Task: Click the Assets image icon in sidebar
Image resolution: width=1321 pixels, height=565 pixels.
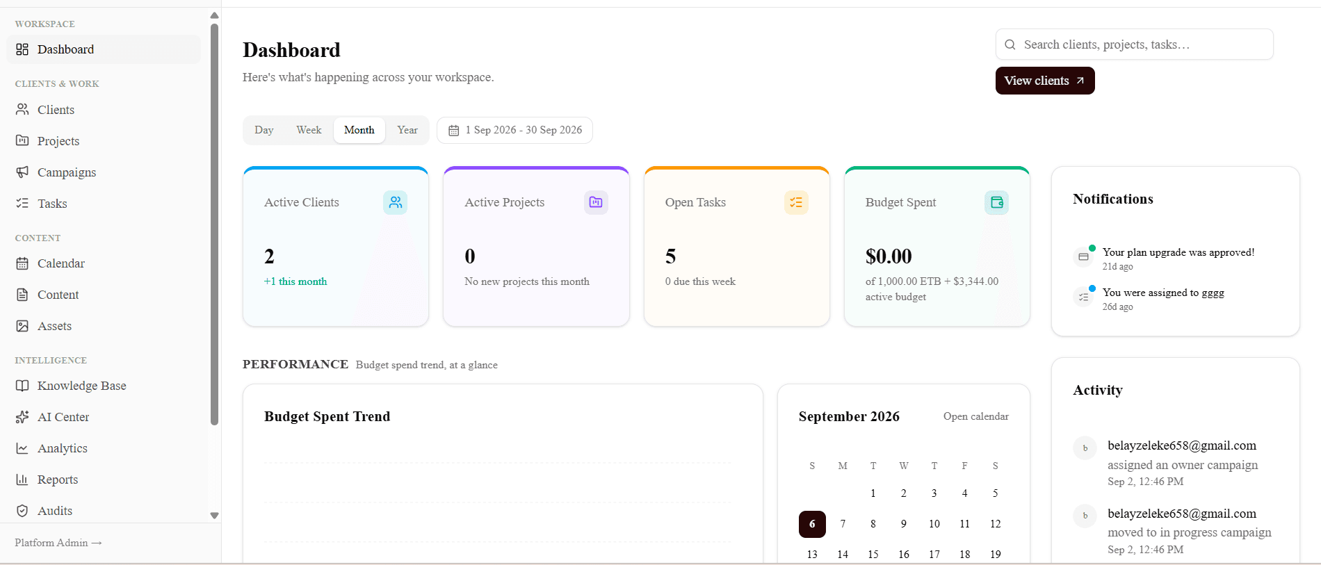Action: click(x=22, y=326)
